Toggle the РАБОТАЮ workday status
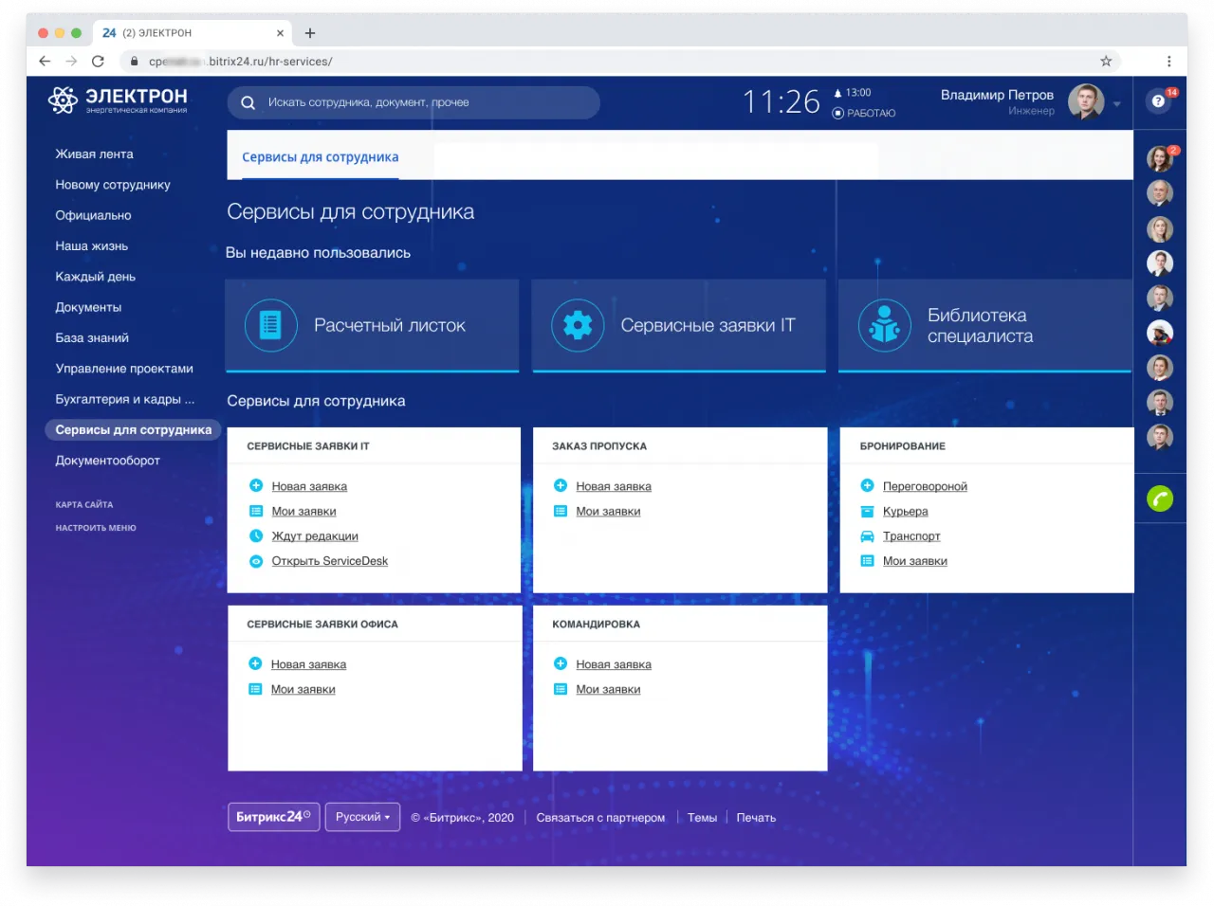 pos(863,113)
